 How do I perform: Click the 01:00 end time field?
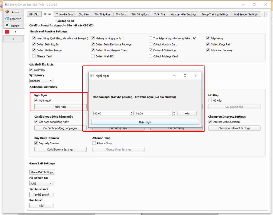tap(153, 113)
